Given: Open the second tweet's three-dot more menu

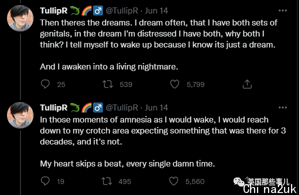Looking at the screenshot, I should tap(282, 107).
